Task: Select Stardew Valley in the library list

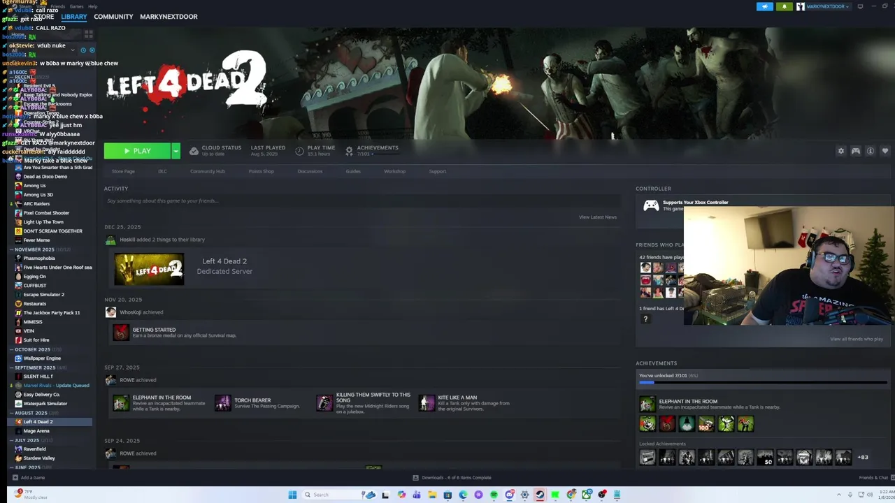Action: click(39, 458)
